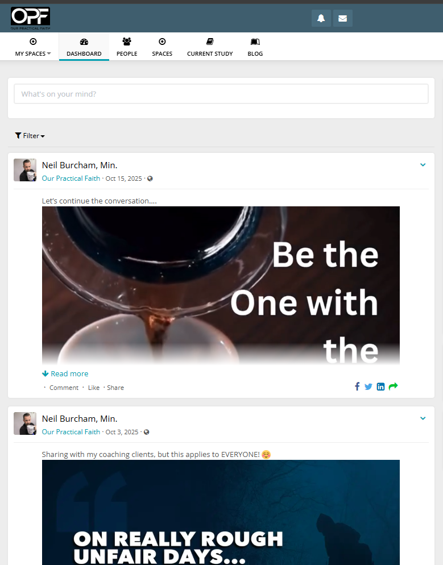Click Comment on the first post
The height and width of the screenshot is (565, 443).
(x=64, y=388)
